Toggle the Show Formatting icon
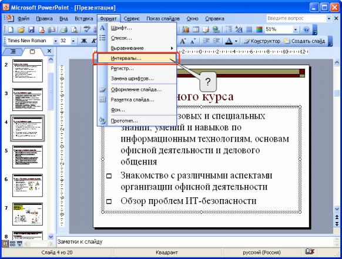This screenshot has height=259, width=342. point(239,29)
